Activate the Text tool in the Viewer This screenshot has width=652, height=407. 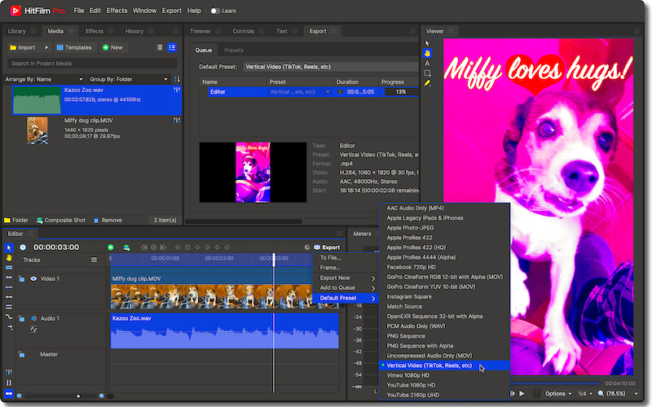[x=427, y=63]
